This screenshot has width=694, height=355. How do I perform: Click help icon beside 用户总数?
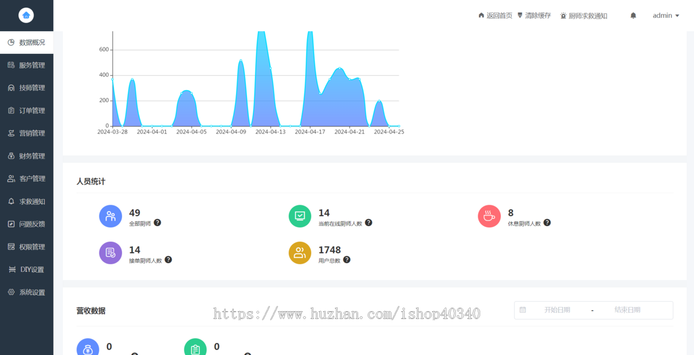pyautogui.click(x=346, y=260)
